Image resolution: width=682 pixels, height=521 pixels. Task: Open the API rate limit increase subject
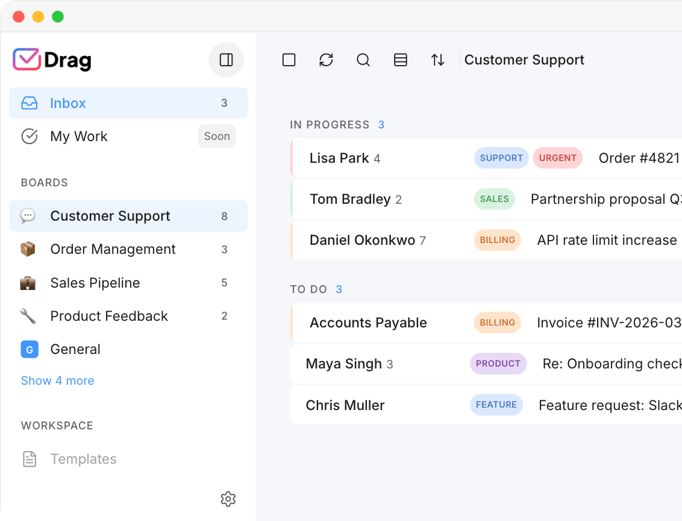[x=607, y=240]
